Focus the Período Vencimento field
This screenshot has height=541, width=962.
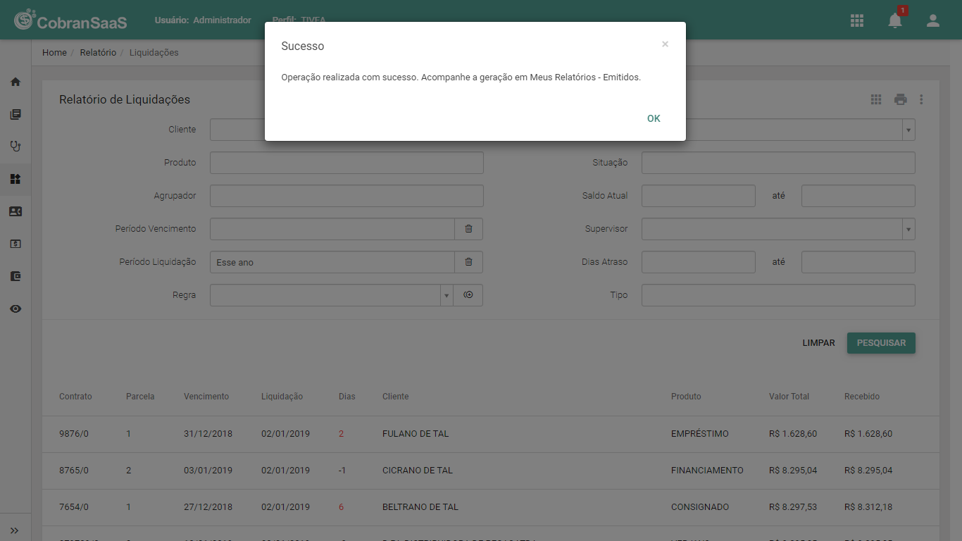[x=332, y=229]
